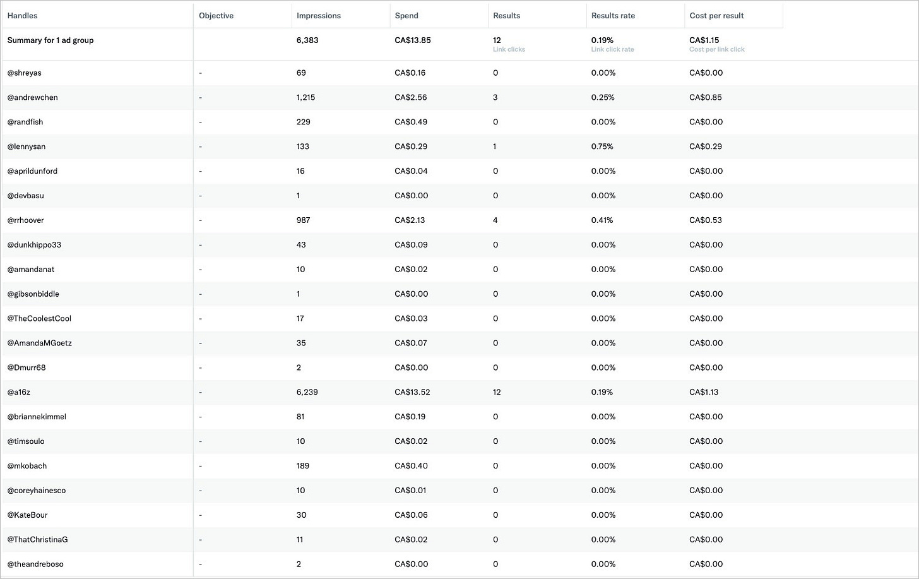Viewport: 919px width, 579px height.
Task: Click spend CA$0.40 for @mkobach
Action: pyautogui.click(x=412, y=467)
